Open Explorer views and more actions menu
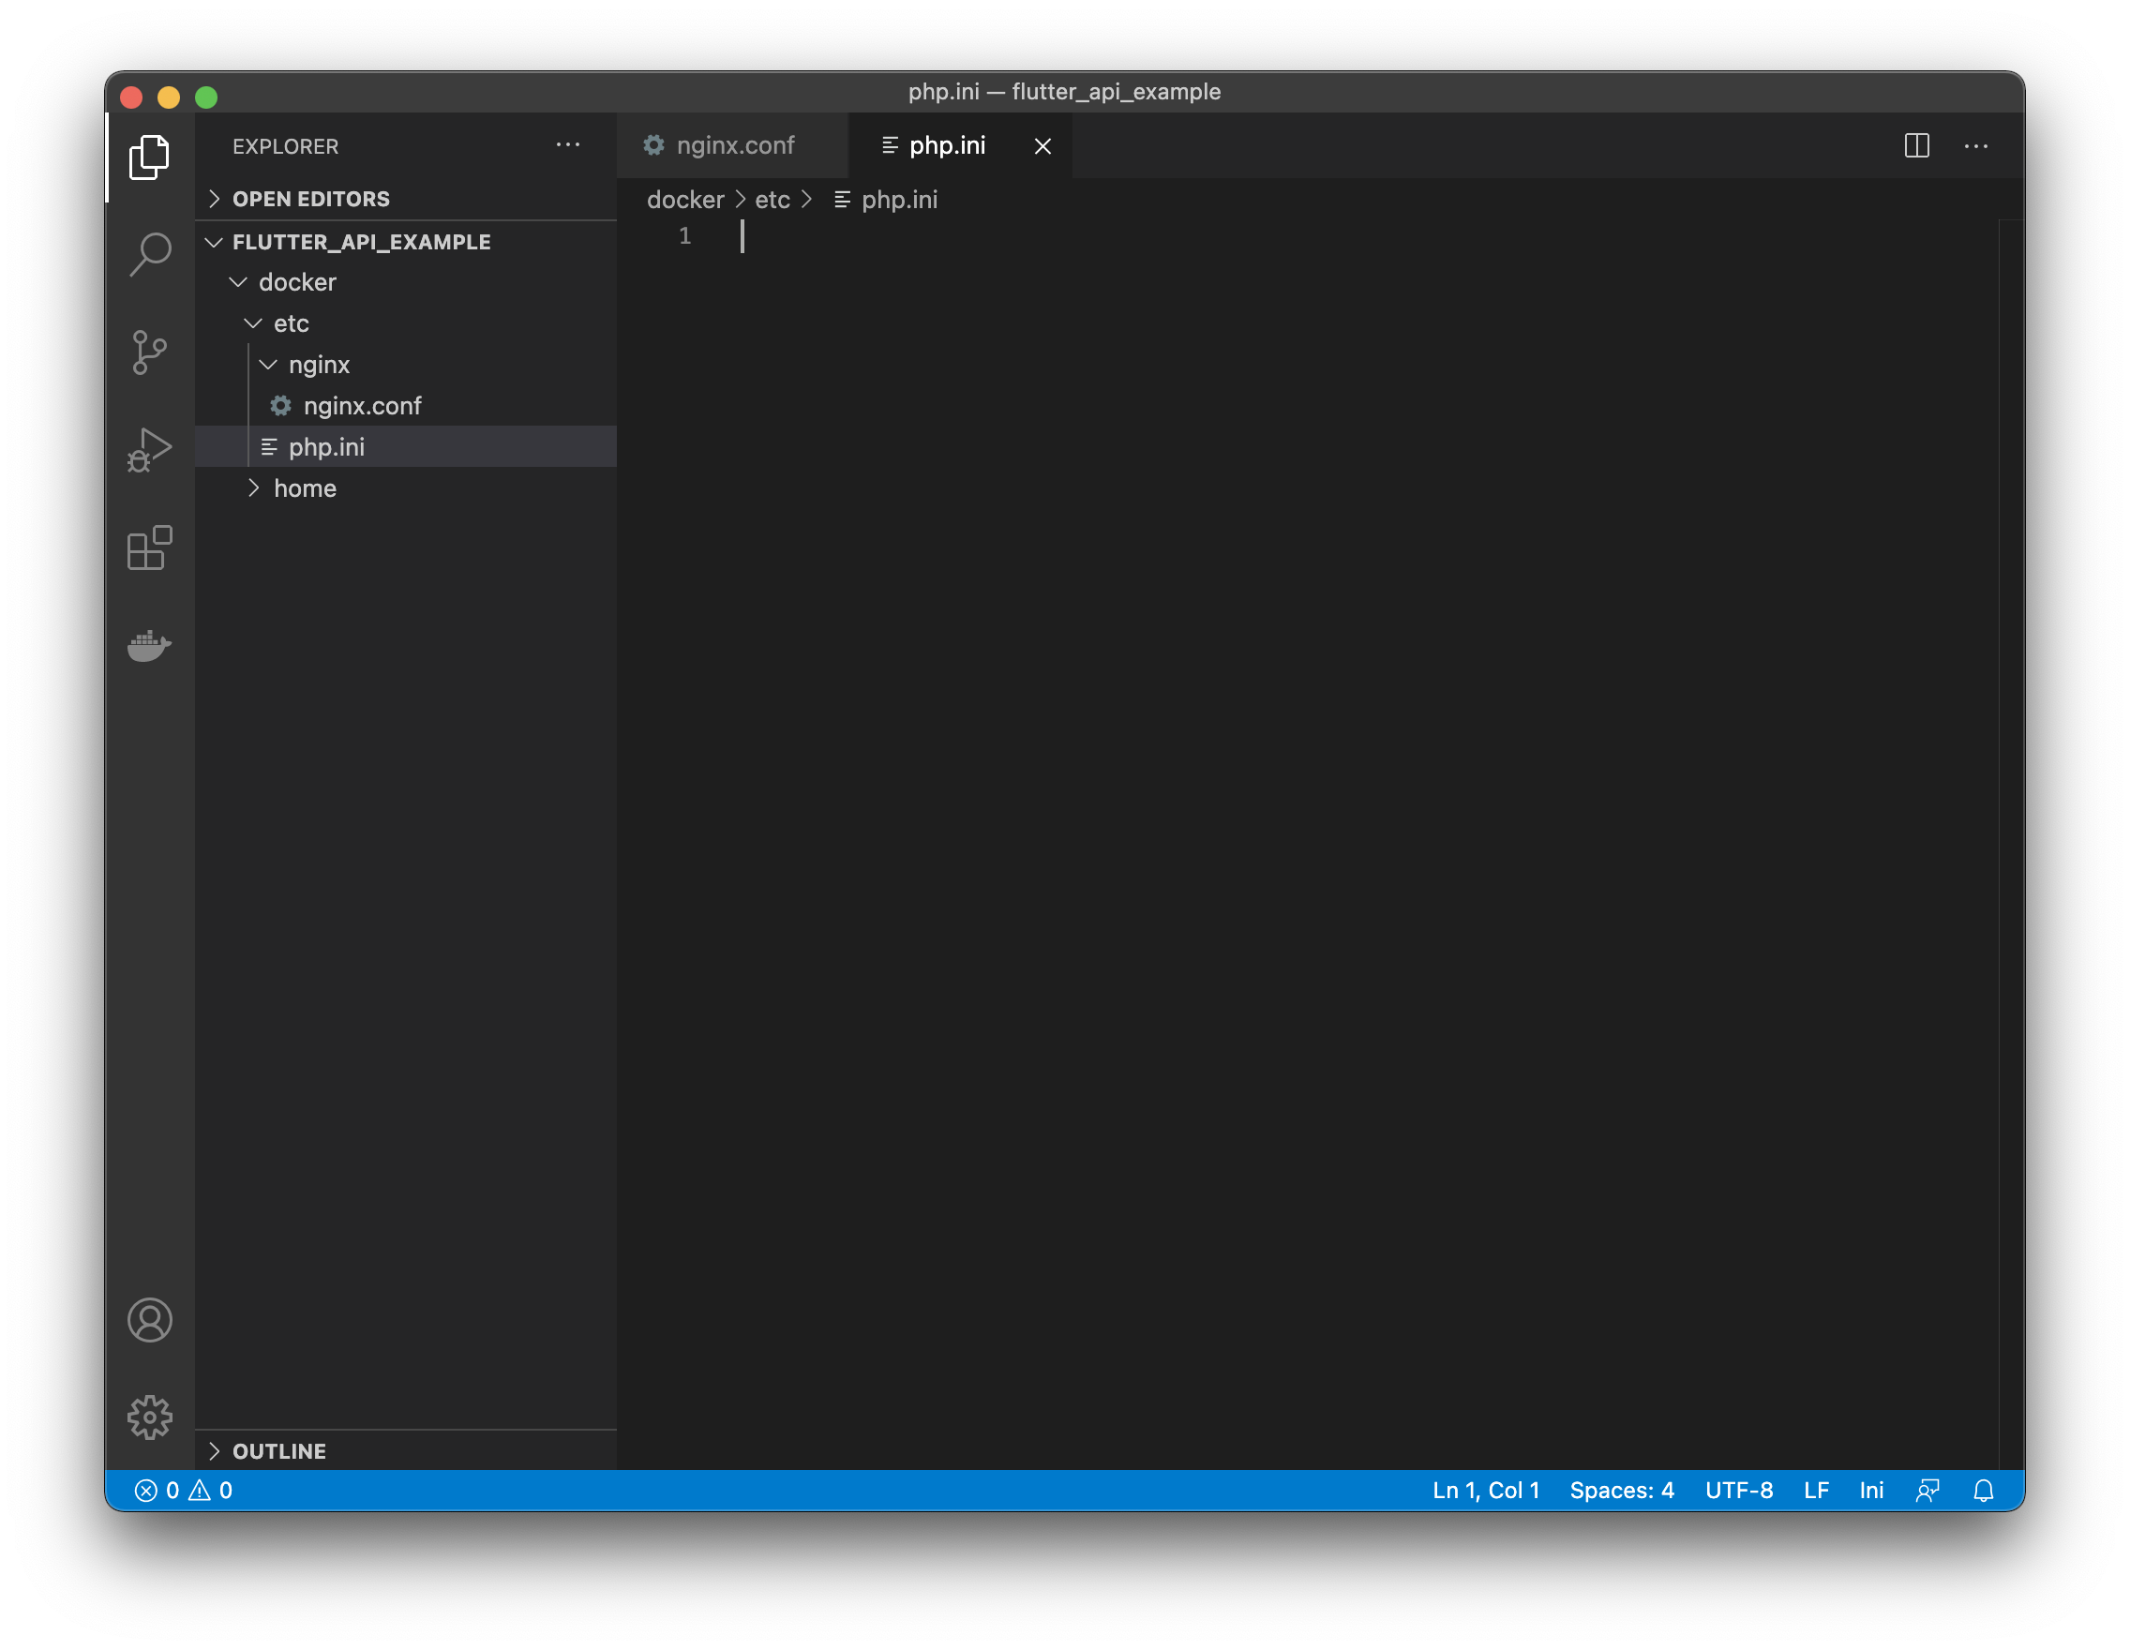2130x1650 pixels. (567, 146)
